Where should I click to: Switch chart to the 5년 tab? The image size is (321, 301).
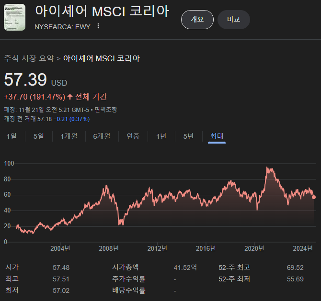188,136
